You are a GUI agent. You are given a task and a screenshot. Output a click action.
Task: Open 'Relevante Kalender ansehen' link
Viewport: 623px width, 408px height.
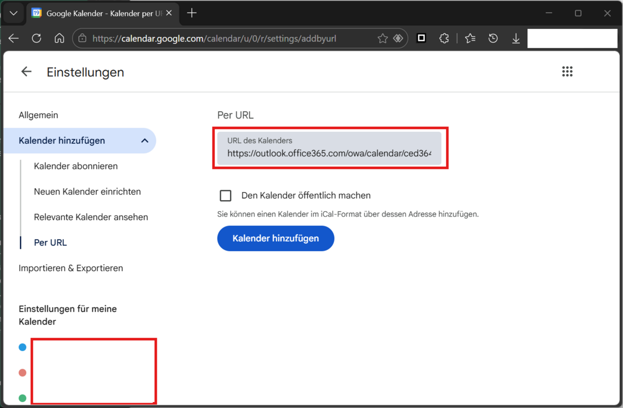click(91, 217)
